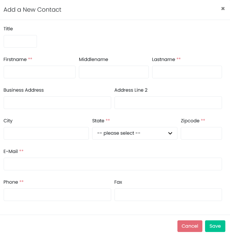The height and width of the screenshot is (236, 230).
Task: Click into the Phone field
Action: 58,195
